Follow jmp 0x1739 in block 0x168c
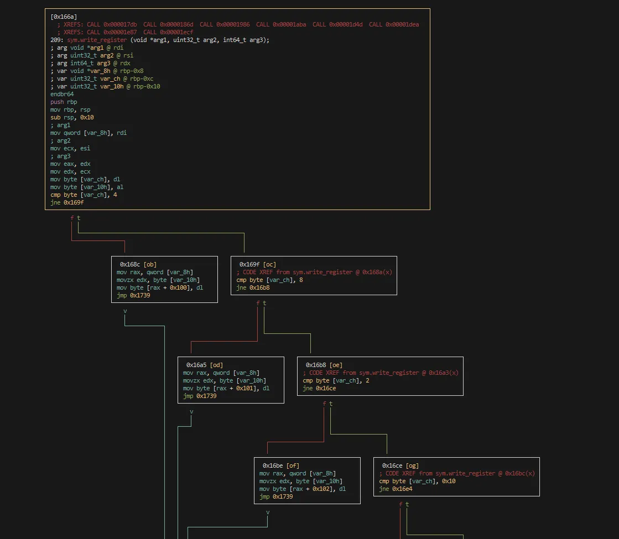The height and width of the screenshot is (539, 619). click(x=141, y=295)
